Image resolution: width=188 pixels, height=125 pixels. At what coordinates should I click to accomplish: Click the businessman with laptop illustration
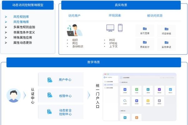(75, 30)
